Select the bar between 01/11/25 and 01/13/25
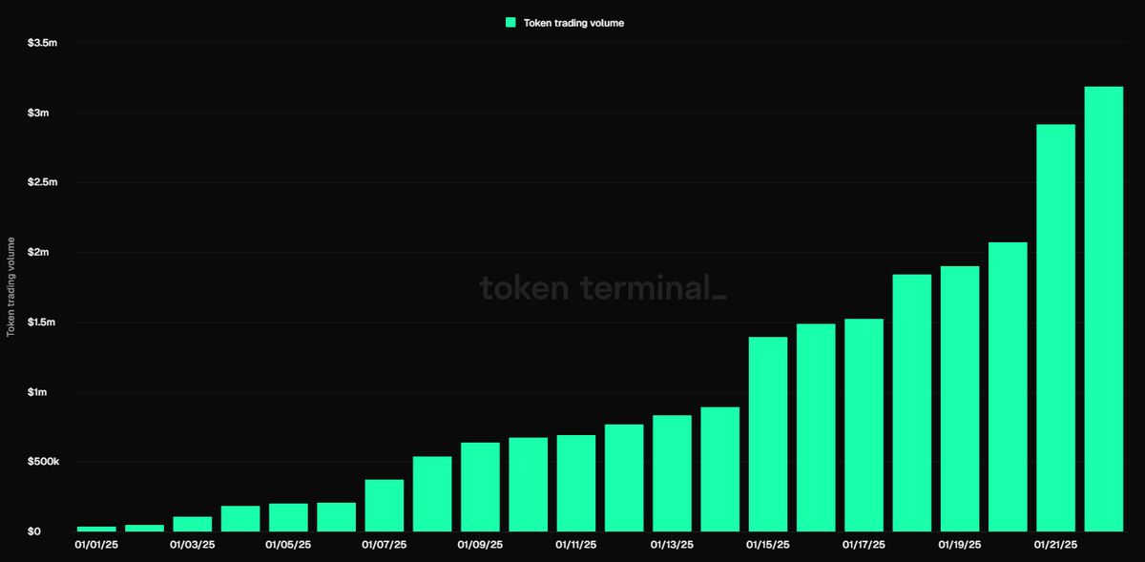Screen dimensions: 1145x562 [624, 478]
